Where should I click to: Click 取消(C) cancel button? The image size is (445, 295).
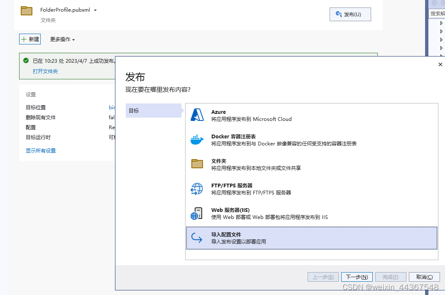424,277
